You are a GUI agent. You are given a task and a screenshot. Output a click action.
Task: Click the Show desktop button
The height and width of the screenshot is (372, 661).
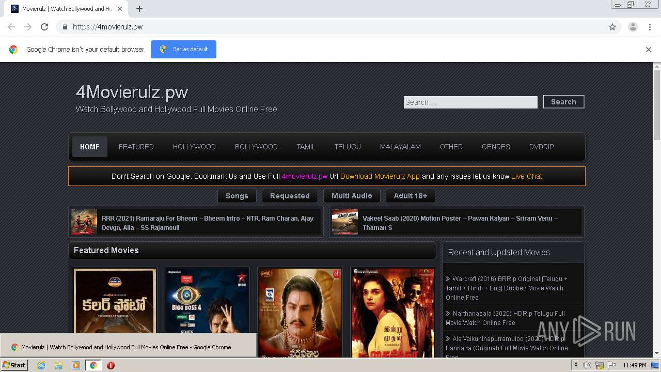click(656, 365)
